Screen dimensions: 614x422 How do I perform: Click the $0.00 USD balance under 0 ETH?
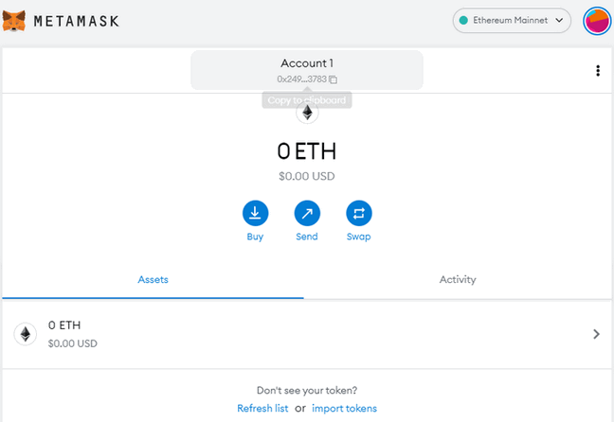[307, 176]
